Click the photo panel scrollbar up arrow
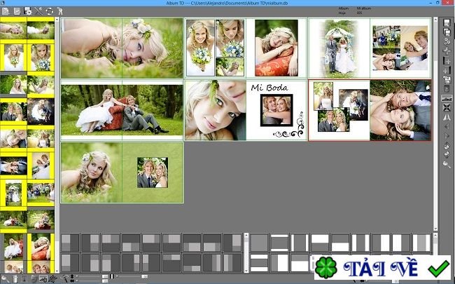 [x=57, y=20]
